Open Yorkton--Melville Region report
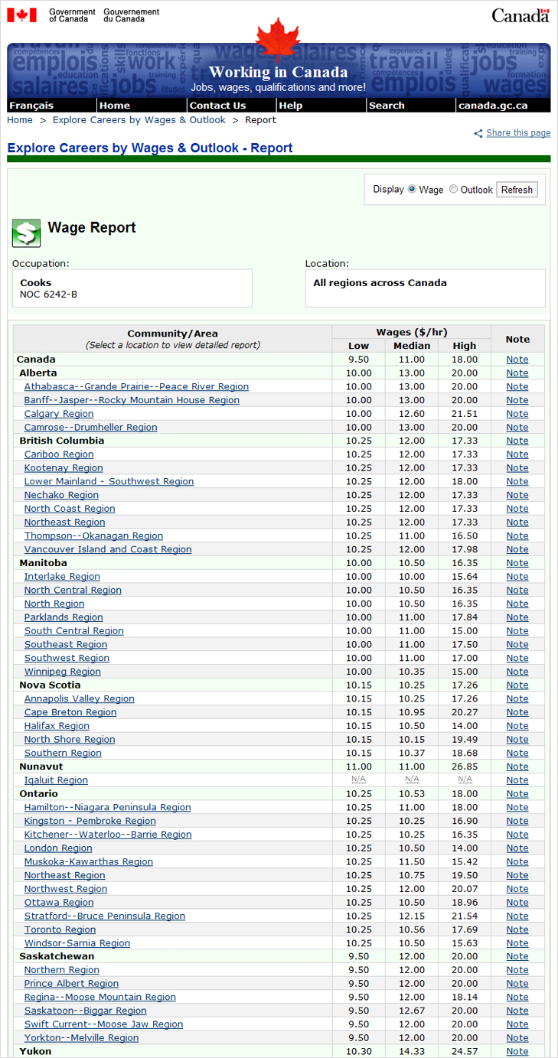 point(81,1038)
